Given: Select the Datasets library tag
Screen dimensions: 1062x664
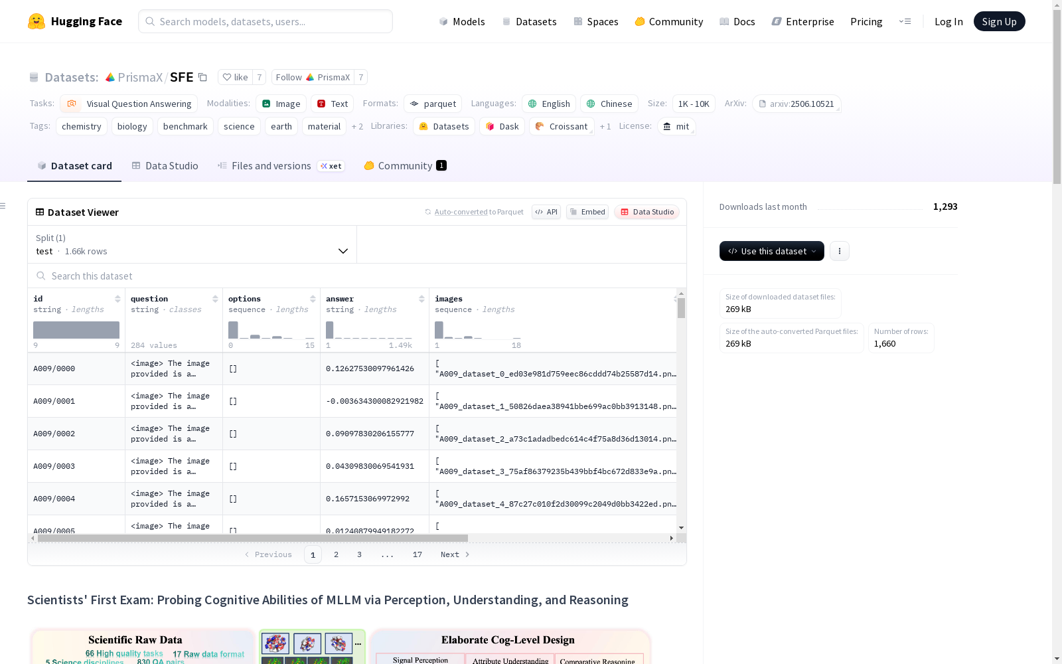Looking at the screenshot, I should [x=444, y=126].
